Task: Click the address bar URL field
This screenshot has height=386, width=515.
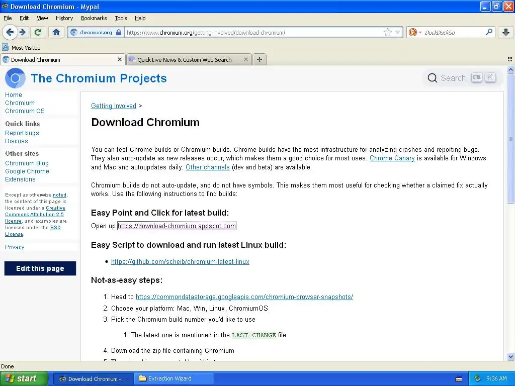Action: (x=253, y=33)
